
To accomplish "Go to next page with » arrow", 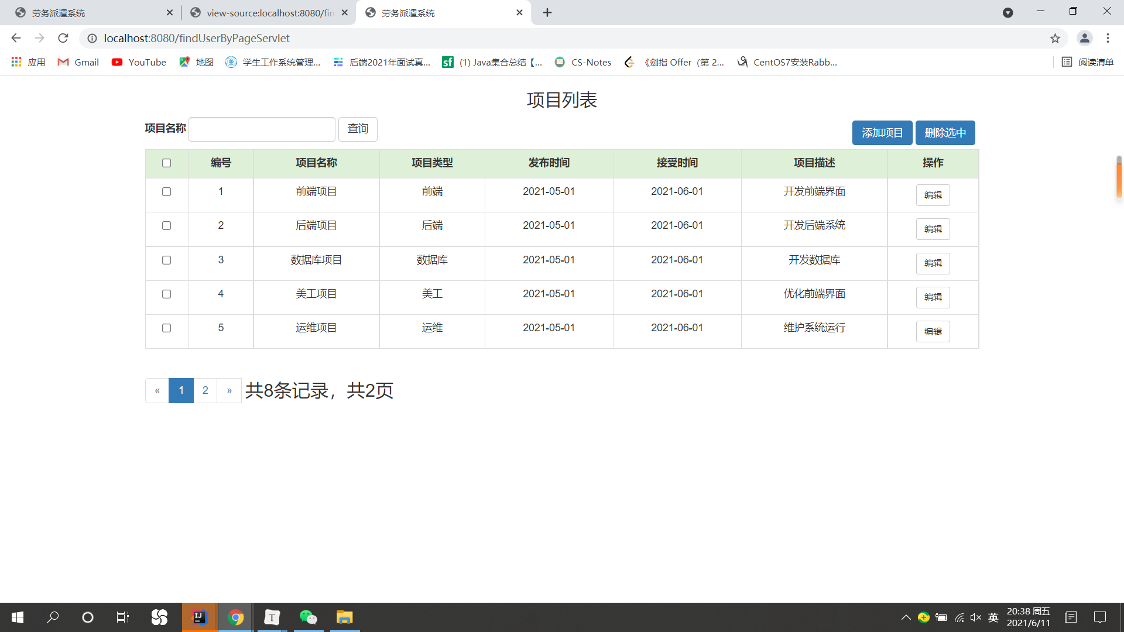I will 229,390.
